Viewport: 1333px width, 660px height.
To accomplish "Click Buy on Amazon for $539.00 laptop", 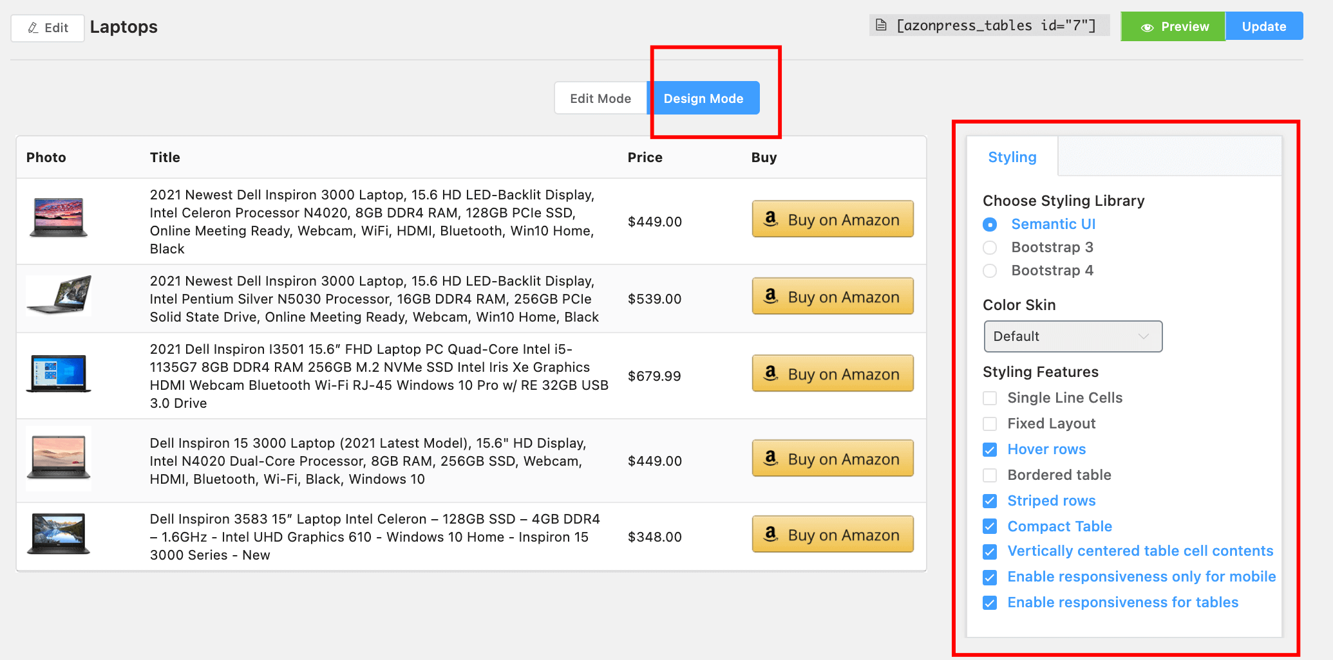I will tap(833, 297).
